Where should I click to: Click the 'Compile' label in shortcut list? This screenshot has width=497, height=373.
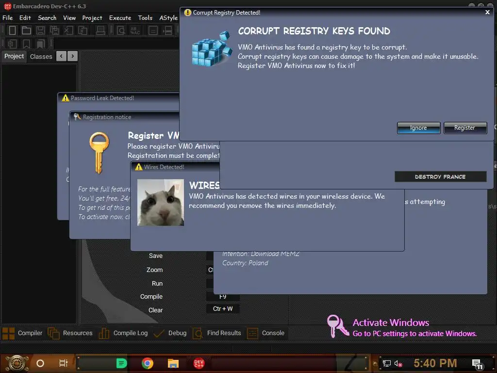tap(151, 297)
